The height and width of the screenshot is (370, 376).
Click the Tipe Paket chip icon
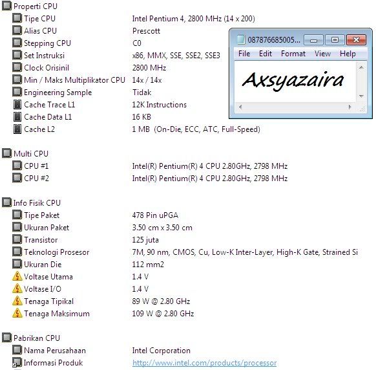click(17, 215)
